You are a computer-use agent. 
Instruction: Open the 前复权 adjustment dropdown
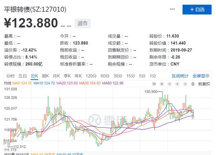[204, 84]
